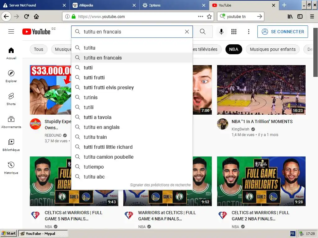Image resolution: width=318 pixels, height=238 pixels.
Task: Choose the suggestion tutitu train
Action: (132, 137)
